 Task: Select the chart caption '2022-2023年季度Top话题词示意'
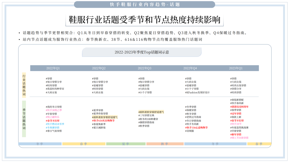pos(142,52)
